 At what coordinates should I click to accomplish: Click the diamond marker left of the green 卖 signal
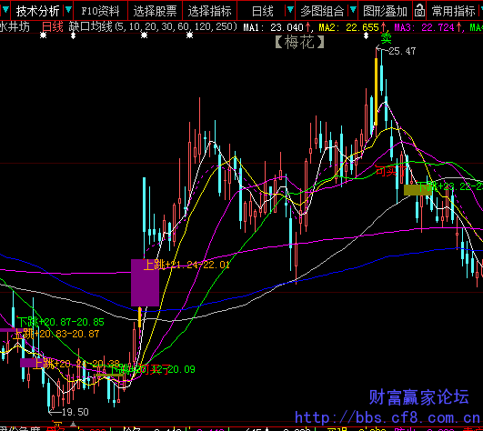[x=366, y=35]
